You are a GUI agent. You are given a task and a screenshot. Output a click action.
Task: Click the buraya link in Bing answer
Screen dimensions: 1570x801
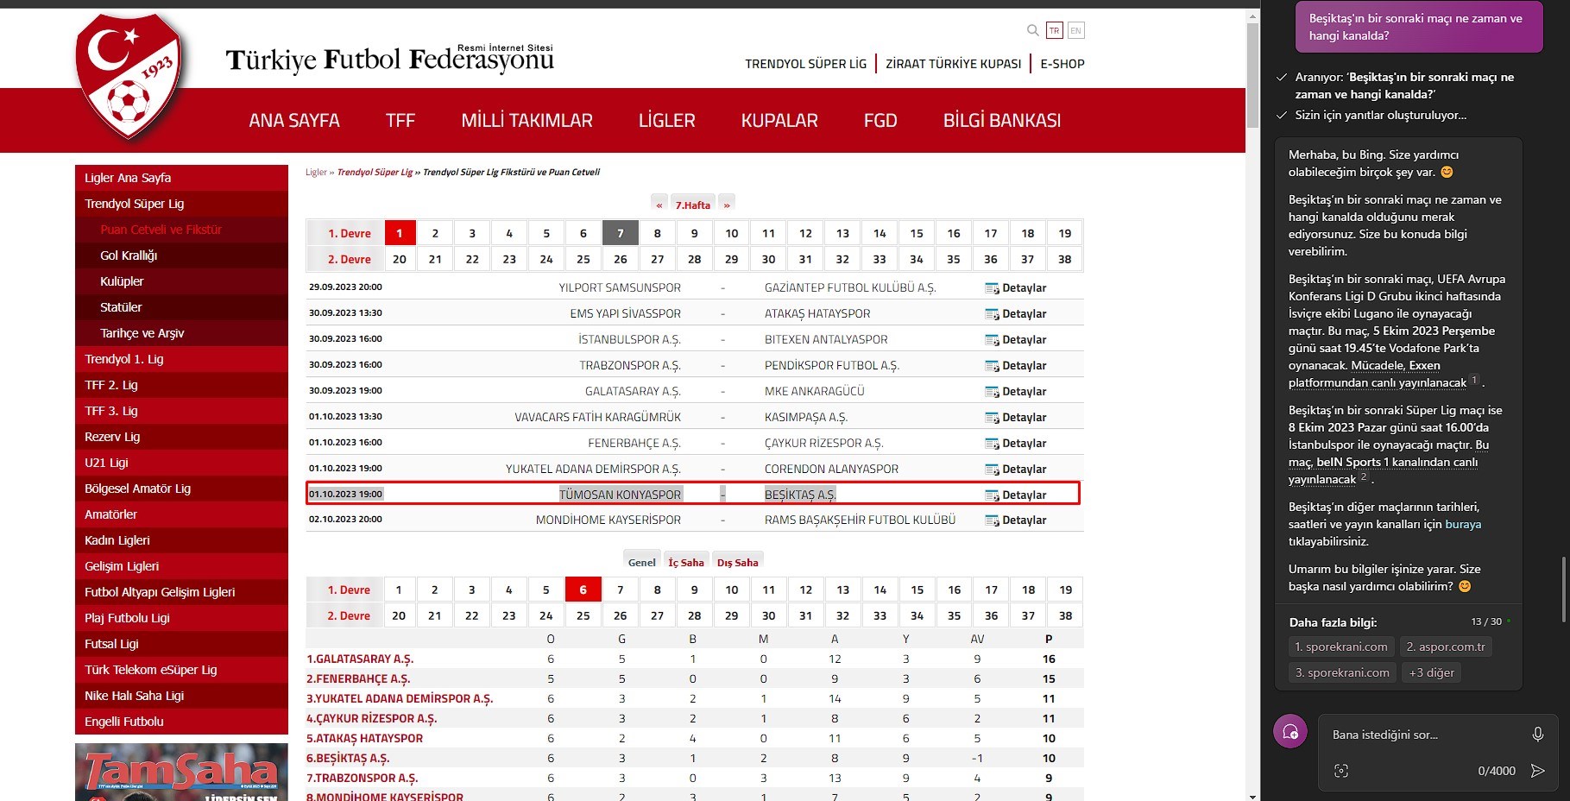click(1463, 524)
